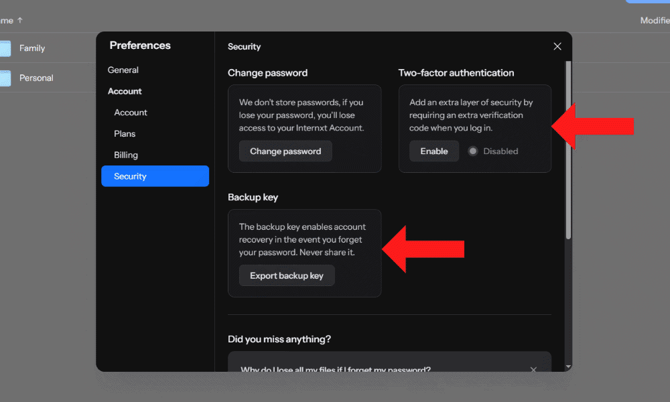
Task: Open the indented Account sub-item
Action: click(131, 113)
